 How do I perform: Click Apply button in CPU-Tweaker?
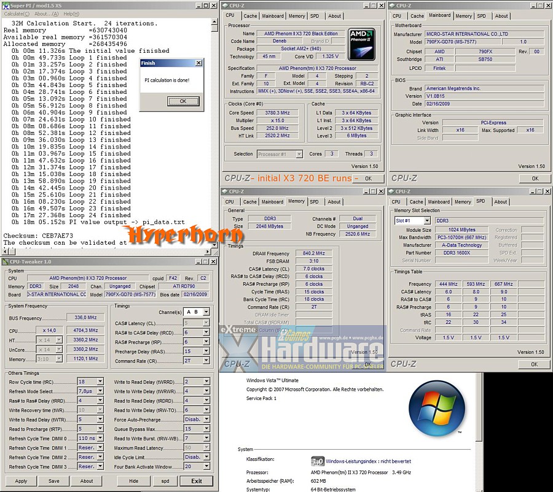(x=21, y=481)
